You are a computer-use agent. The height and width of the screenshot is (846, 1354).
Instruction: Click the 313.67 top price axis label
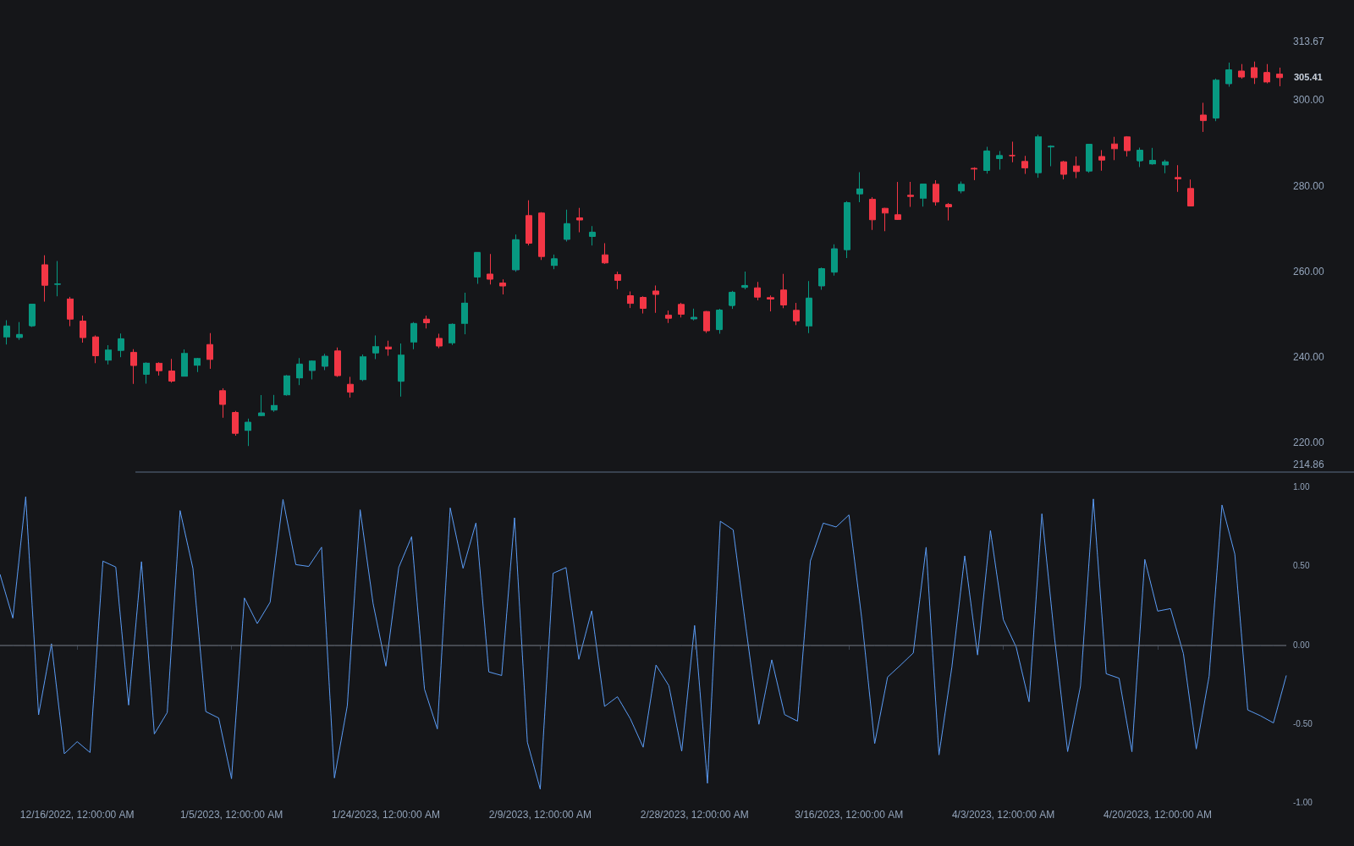(1308, 41)
